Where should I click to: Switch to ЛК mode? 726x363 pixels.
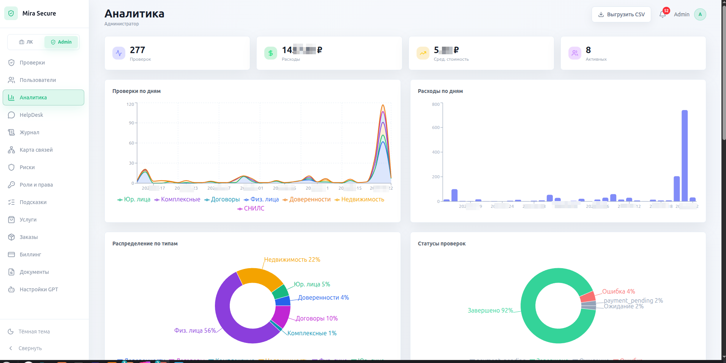[x=26, y=42]
